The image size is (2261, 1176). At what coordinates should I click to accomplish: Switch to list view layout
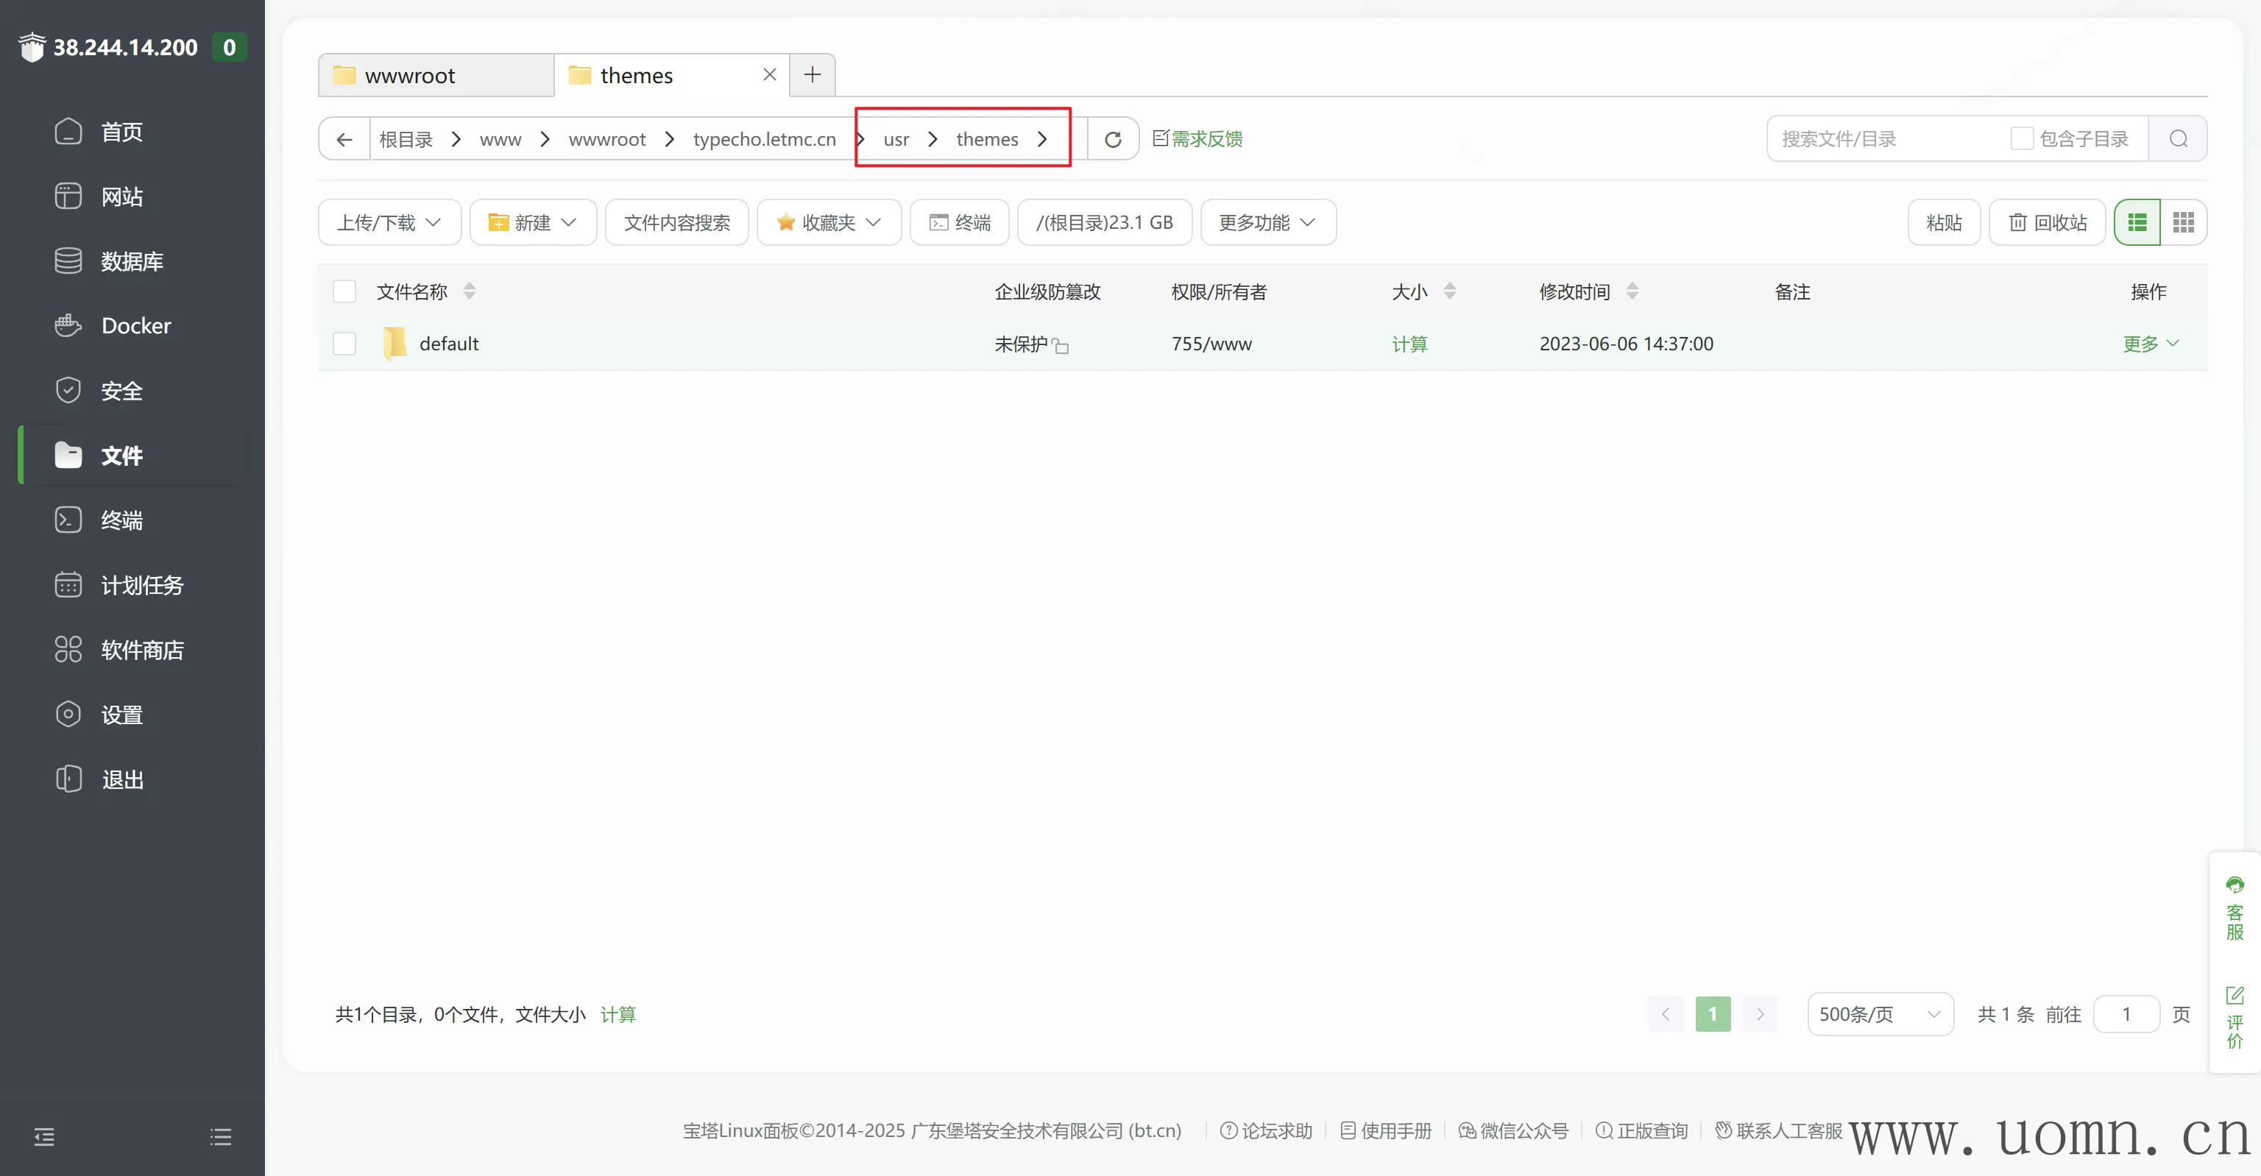[2137, 222]
